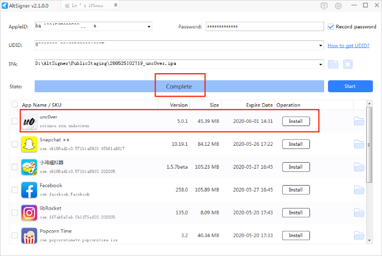Open the favorites star icon beside IPA
This screenshot has height=256, width=382.
click(348, 64)
